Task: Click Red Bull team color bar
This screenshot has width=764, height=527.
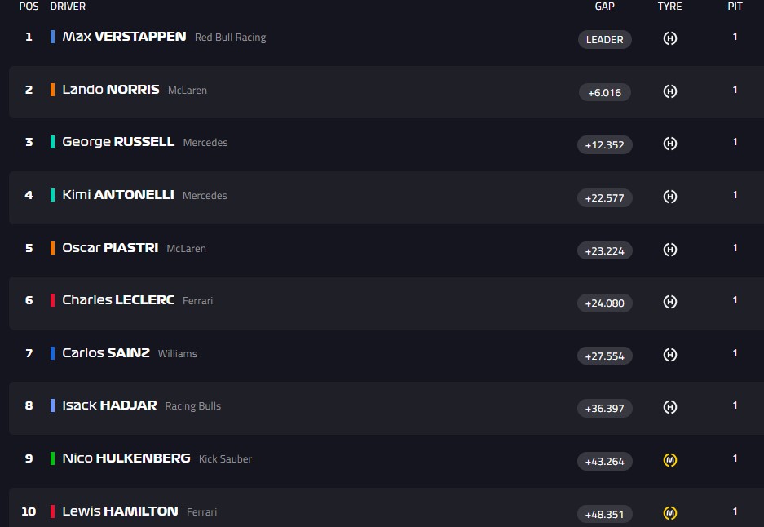Action: (53, 37)
